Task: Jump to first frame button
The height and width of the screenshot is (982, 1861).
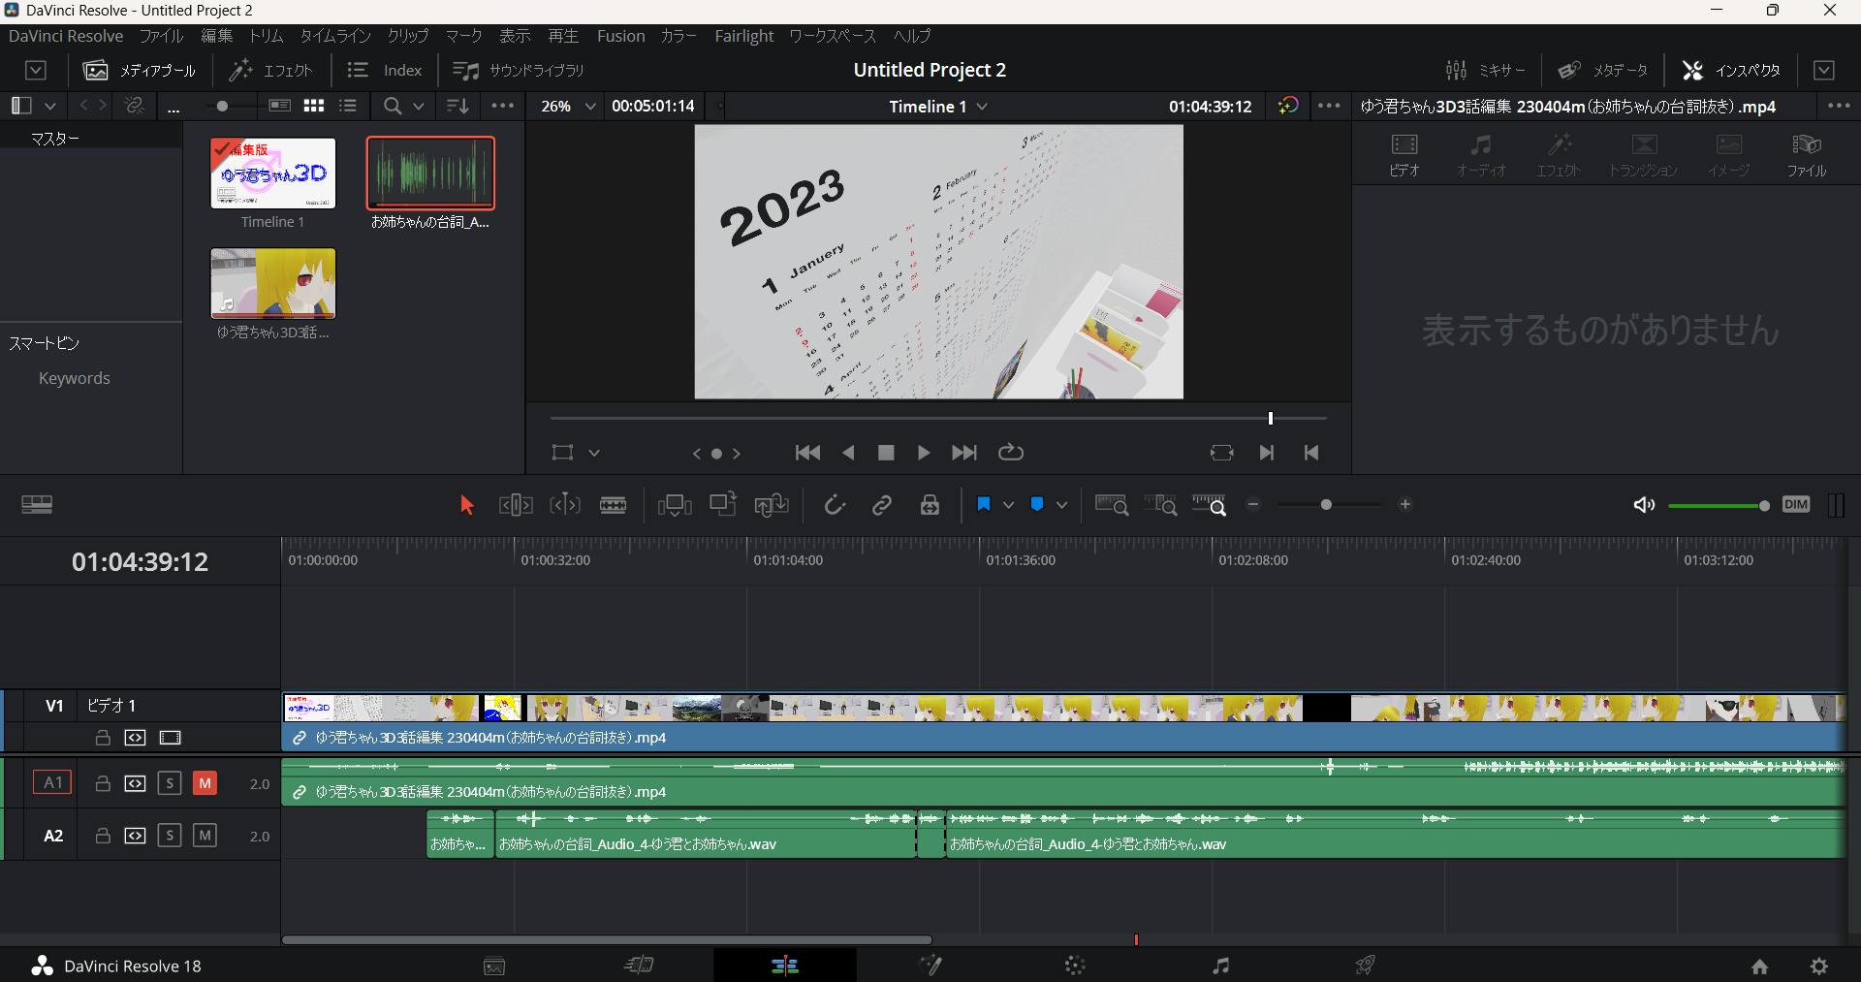Action: [x=807, y=453]
